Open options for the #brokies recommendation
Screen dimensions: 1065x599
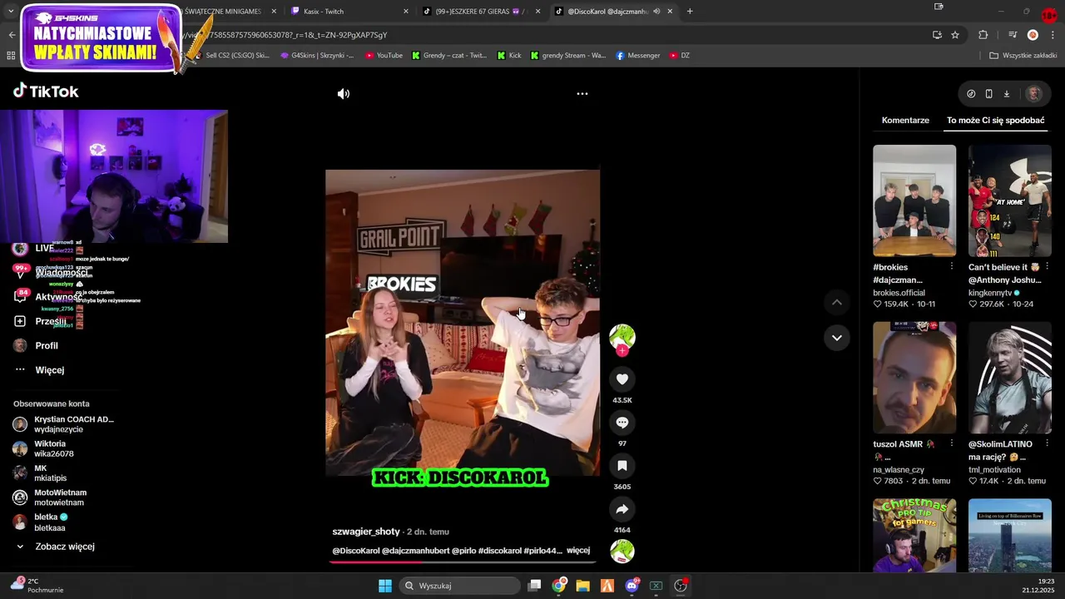point(951,266)
